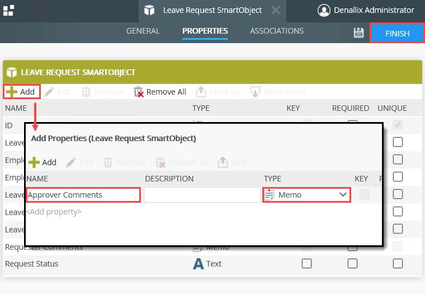Viewport: 425px width, 294px height.
Task: Open the Memo type dropdown
Action: [306, 195]
